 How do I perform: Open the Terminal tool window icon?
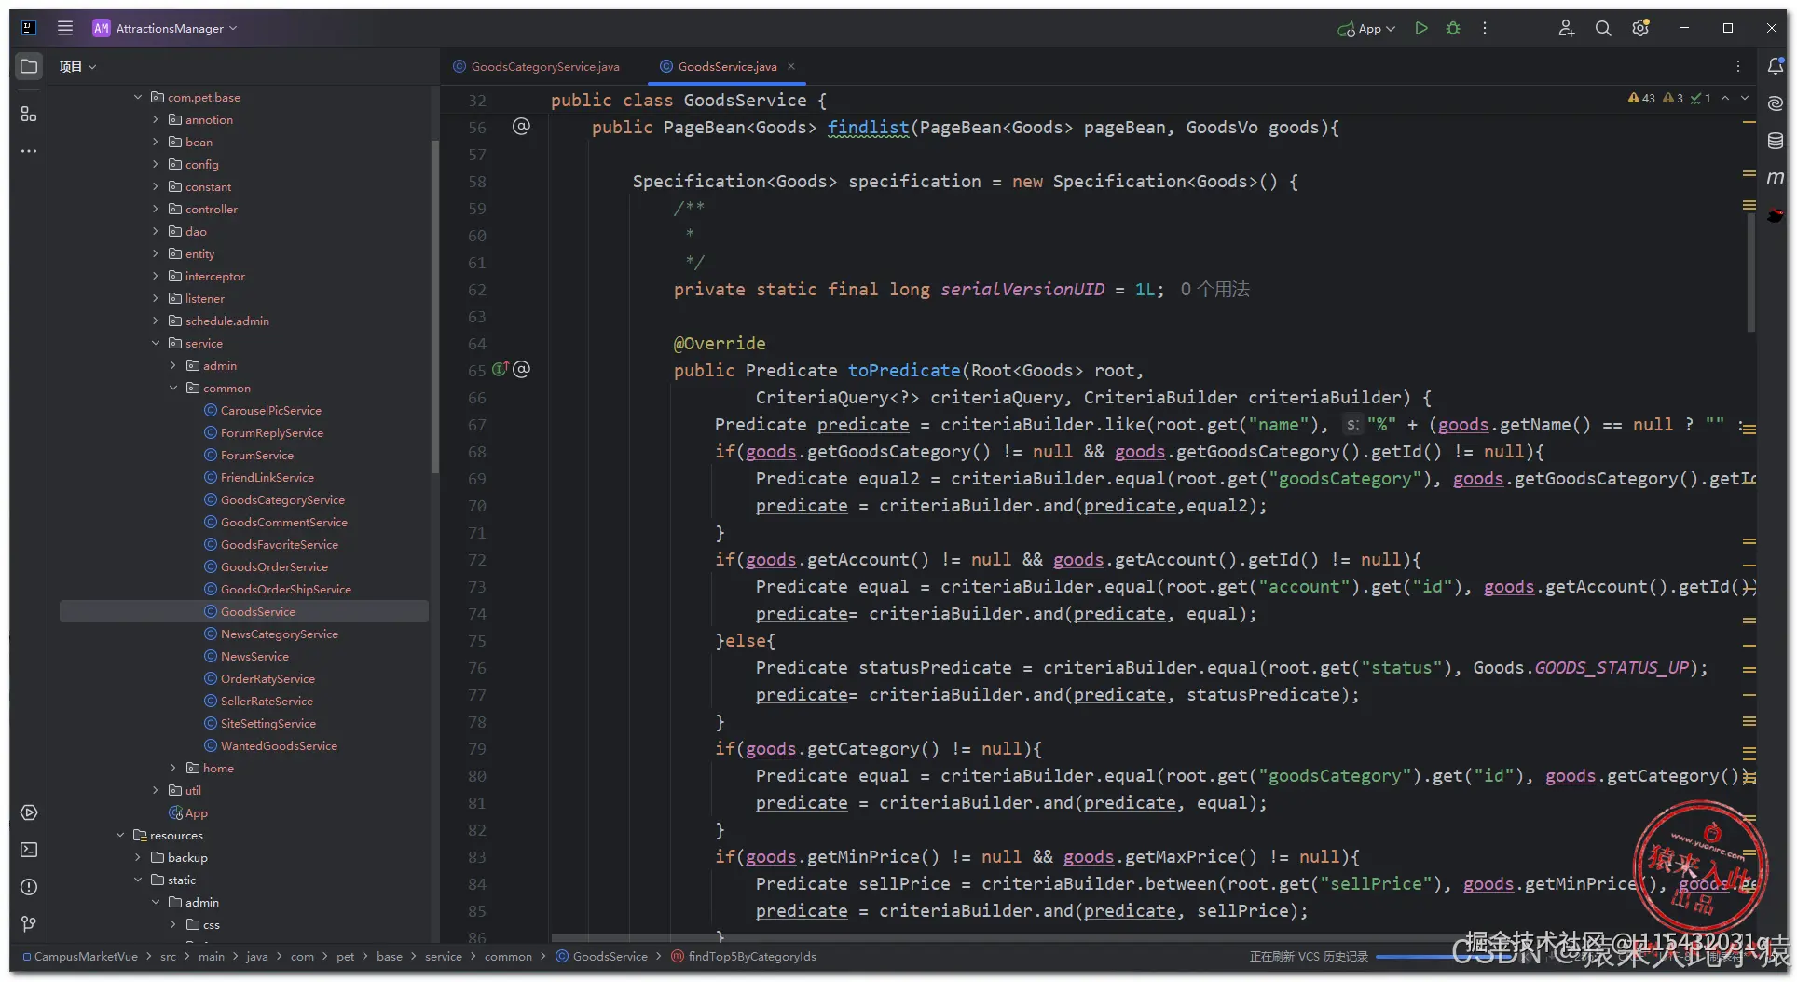[29, 850]
